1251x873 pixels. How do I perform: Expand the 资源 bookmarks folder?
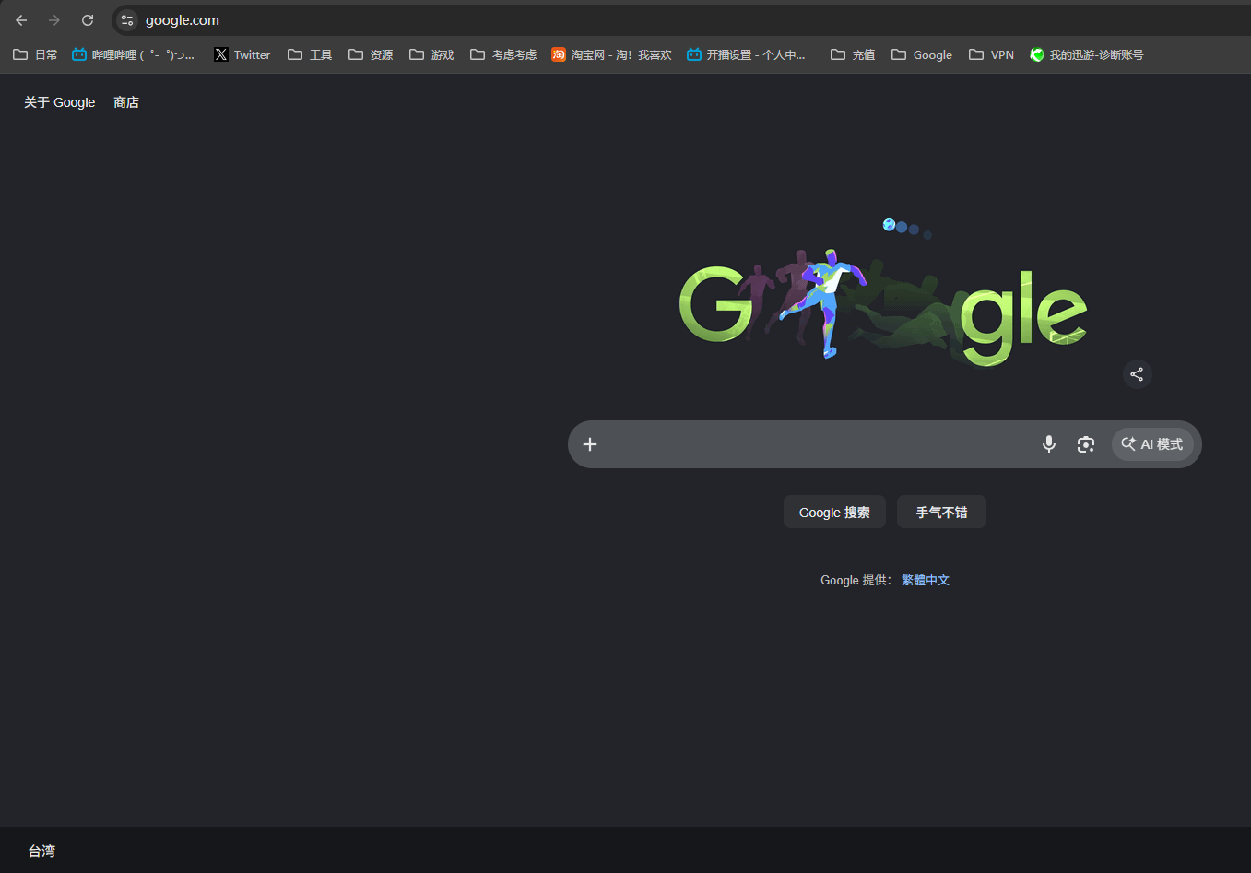point(371,55)
